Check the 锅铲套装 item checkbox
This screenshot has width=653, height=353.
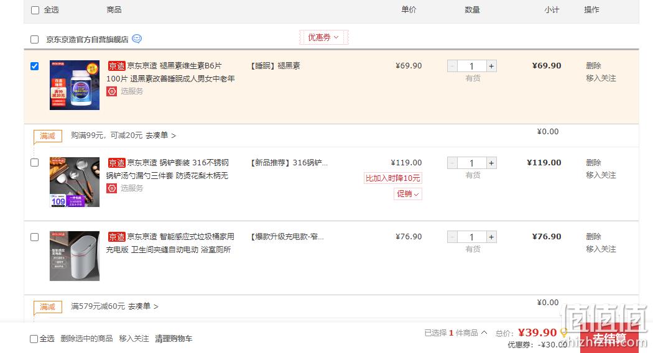click(35, 162)
